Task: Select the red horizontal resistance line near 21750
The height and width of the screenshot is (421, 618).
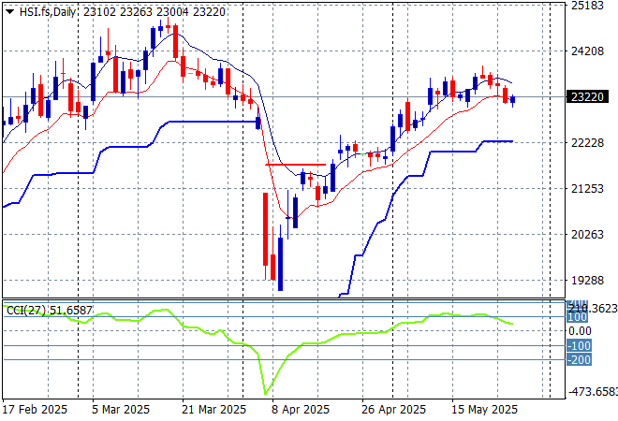Action: 296,165
